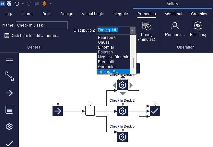The width and height of the screenshot is (213, 147).
Task: Open the Design tab
Action: click(x=67, y=14)
